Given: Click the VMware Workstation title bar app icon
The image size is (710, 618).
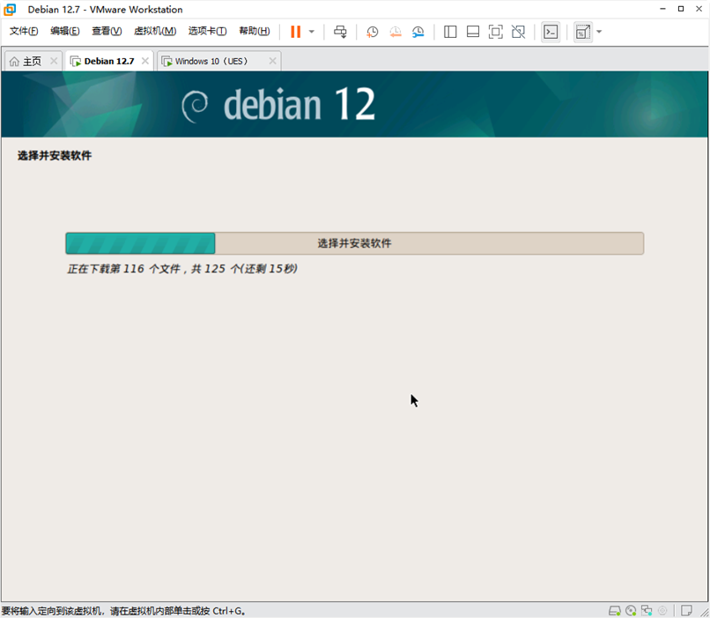Looking at the screenshot, I should click(10, 10).
